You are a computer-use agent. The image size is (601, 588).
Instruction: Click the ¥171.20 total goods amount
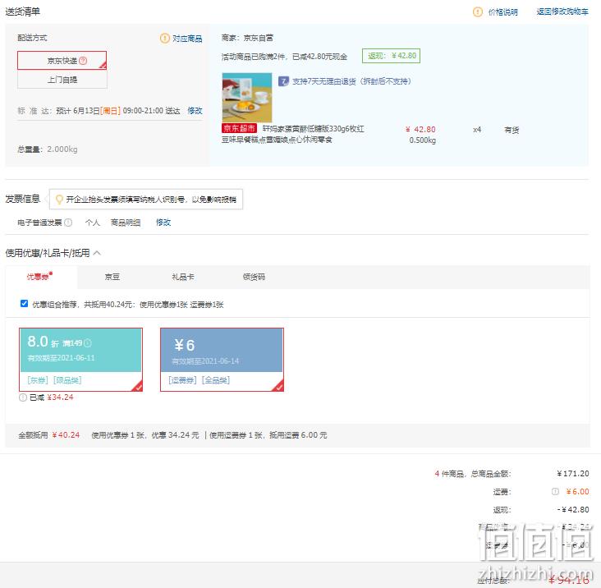[x=573, y=473]
